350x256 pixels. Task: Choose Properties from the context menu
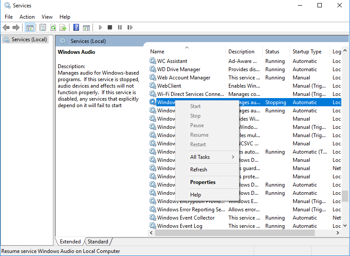[207, 182]
